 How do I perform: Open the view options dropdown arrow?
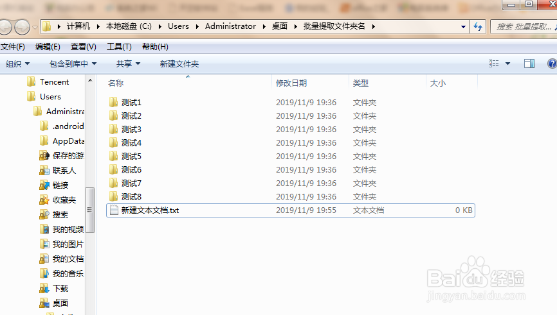[507, 64]
